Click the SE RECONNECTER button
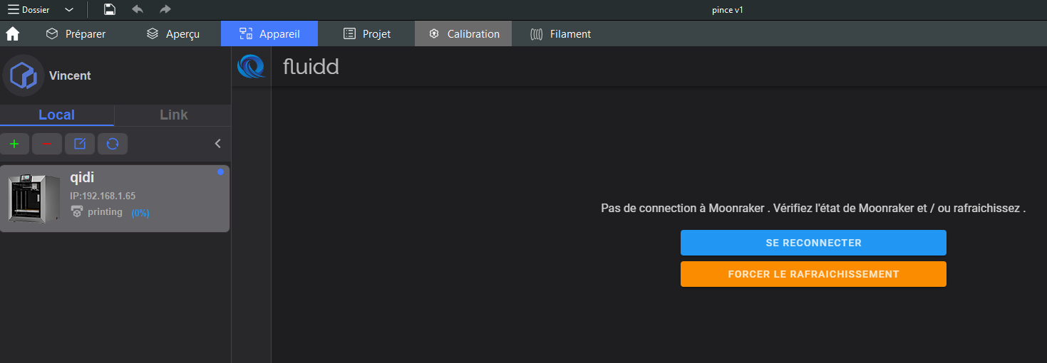 (x=813, y=243)
